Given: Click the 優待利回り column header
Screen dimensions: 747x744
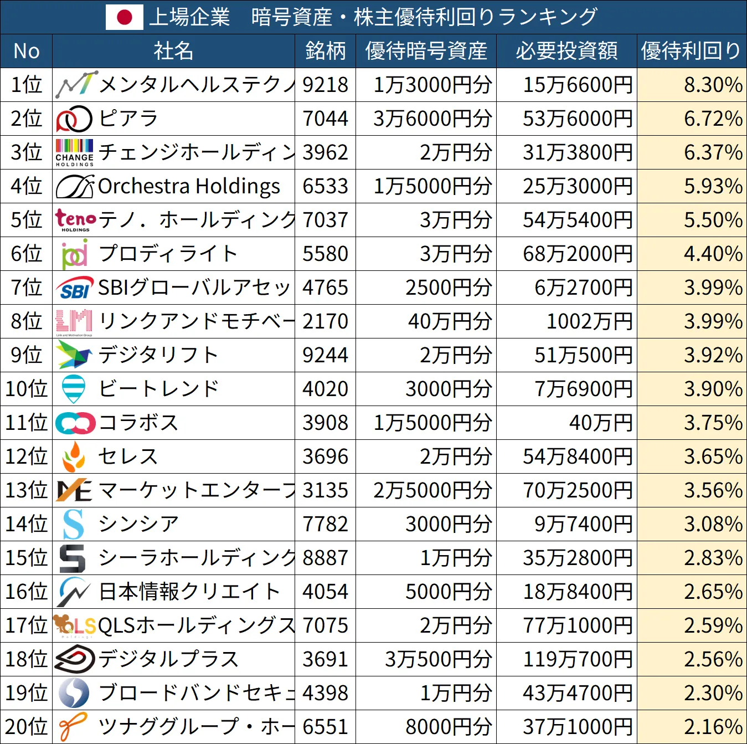Looking at the screenshot, I should (x=690, y=51).
